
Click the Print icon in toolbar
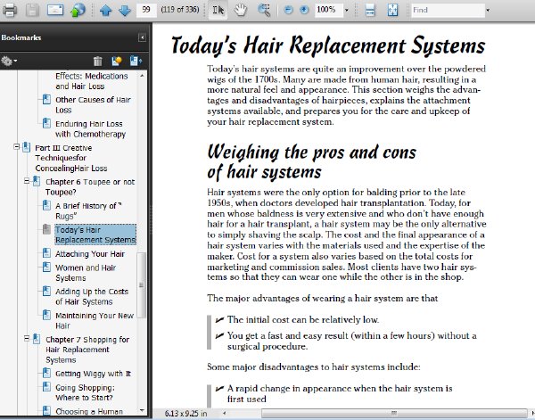point(10,10)
